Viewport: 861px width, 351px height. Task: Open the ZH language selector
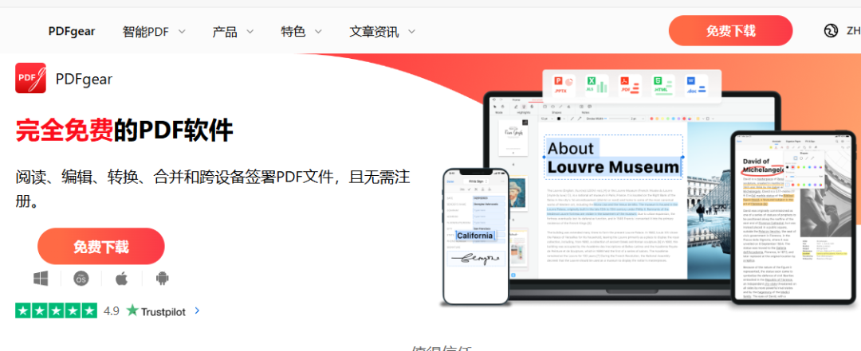(x=853, y=31)
